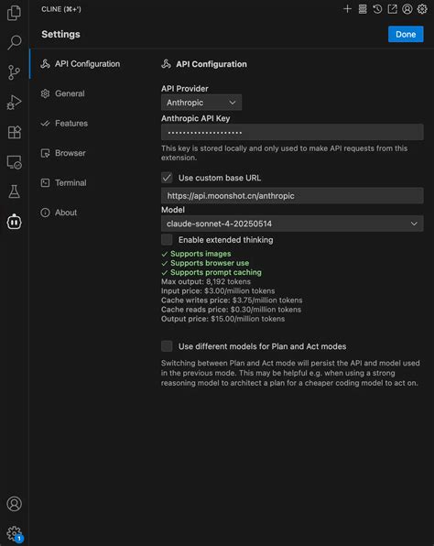Screen dimensions: 434x546
Task: Start a new task with plus icon
Action: pos(347,9)
